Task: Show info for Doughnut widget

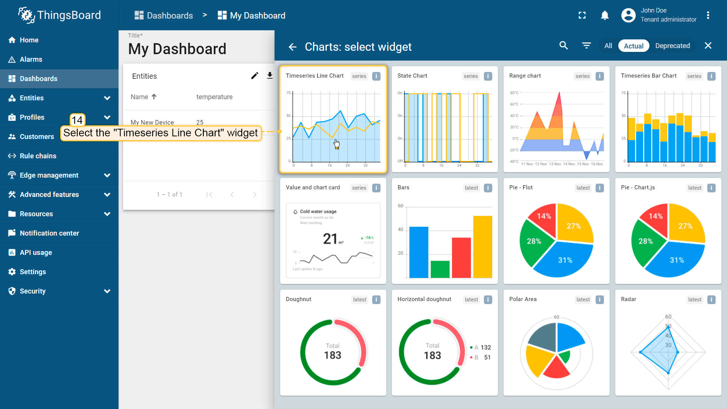Action: [x=376, y=300]
